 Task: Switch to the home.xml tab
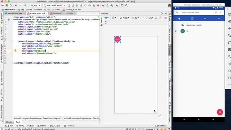point(57,13)
